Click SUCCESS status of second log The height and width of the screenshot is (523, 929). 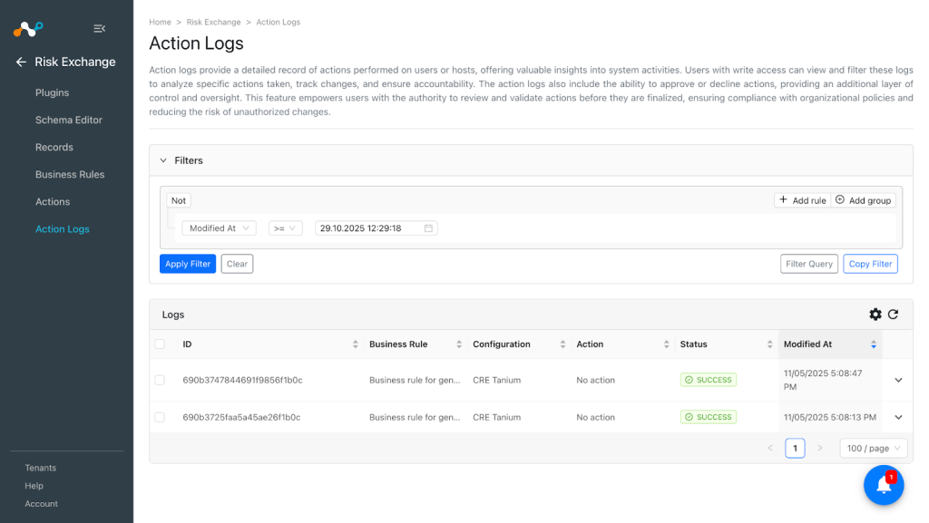(709, 417)
